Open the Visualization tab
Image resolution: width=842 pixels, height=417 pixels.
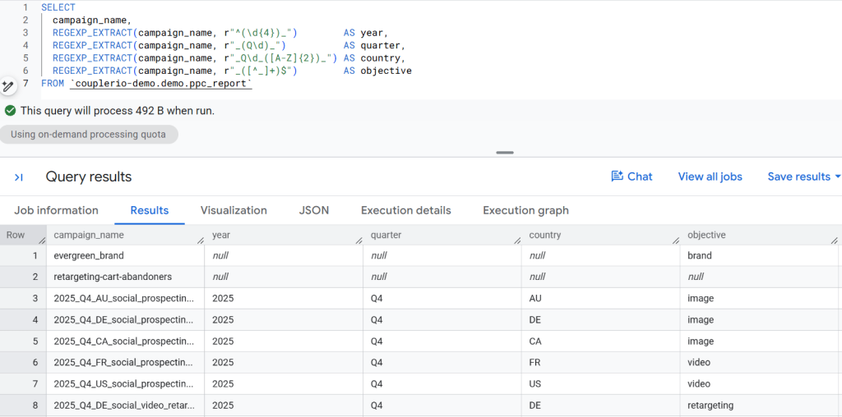[x=234, y=211]
